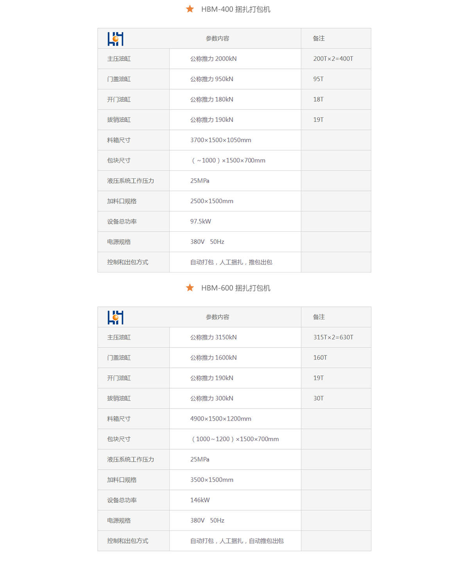Click the 4900×1500×1200mm dimension cell
The image size is (469, 561).
[221, 419]
